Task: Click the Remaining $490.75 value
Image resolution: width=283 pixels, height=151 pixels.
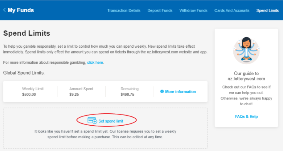Action: point(127,95)
